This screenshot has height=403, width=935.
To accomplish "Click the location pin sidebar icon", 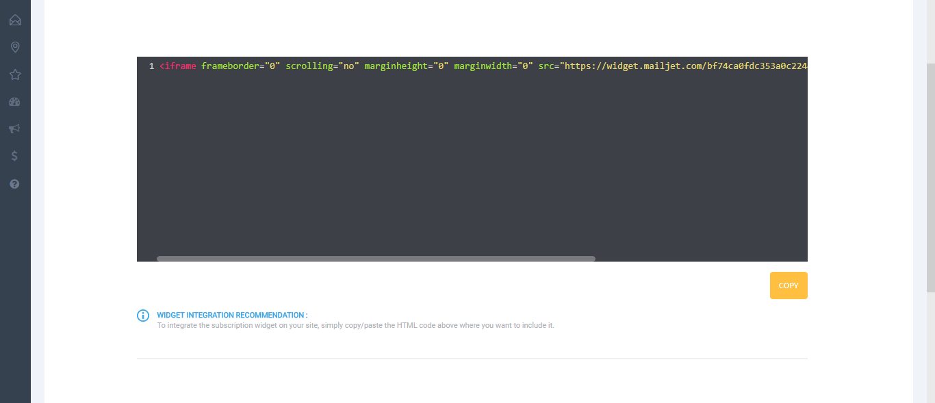I will tap(15, 47).
